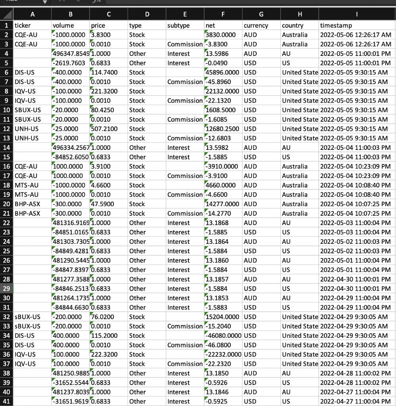Select net cell -14.2770
396x406 pixels.
click(223, 213)
